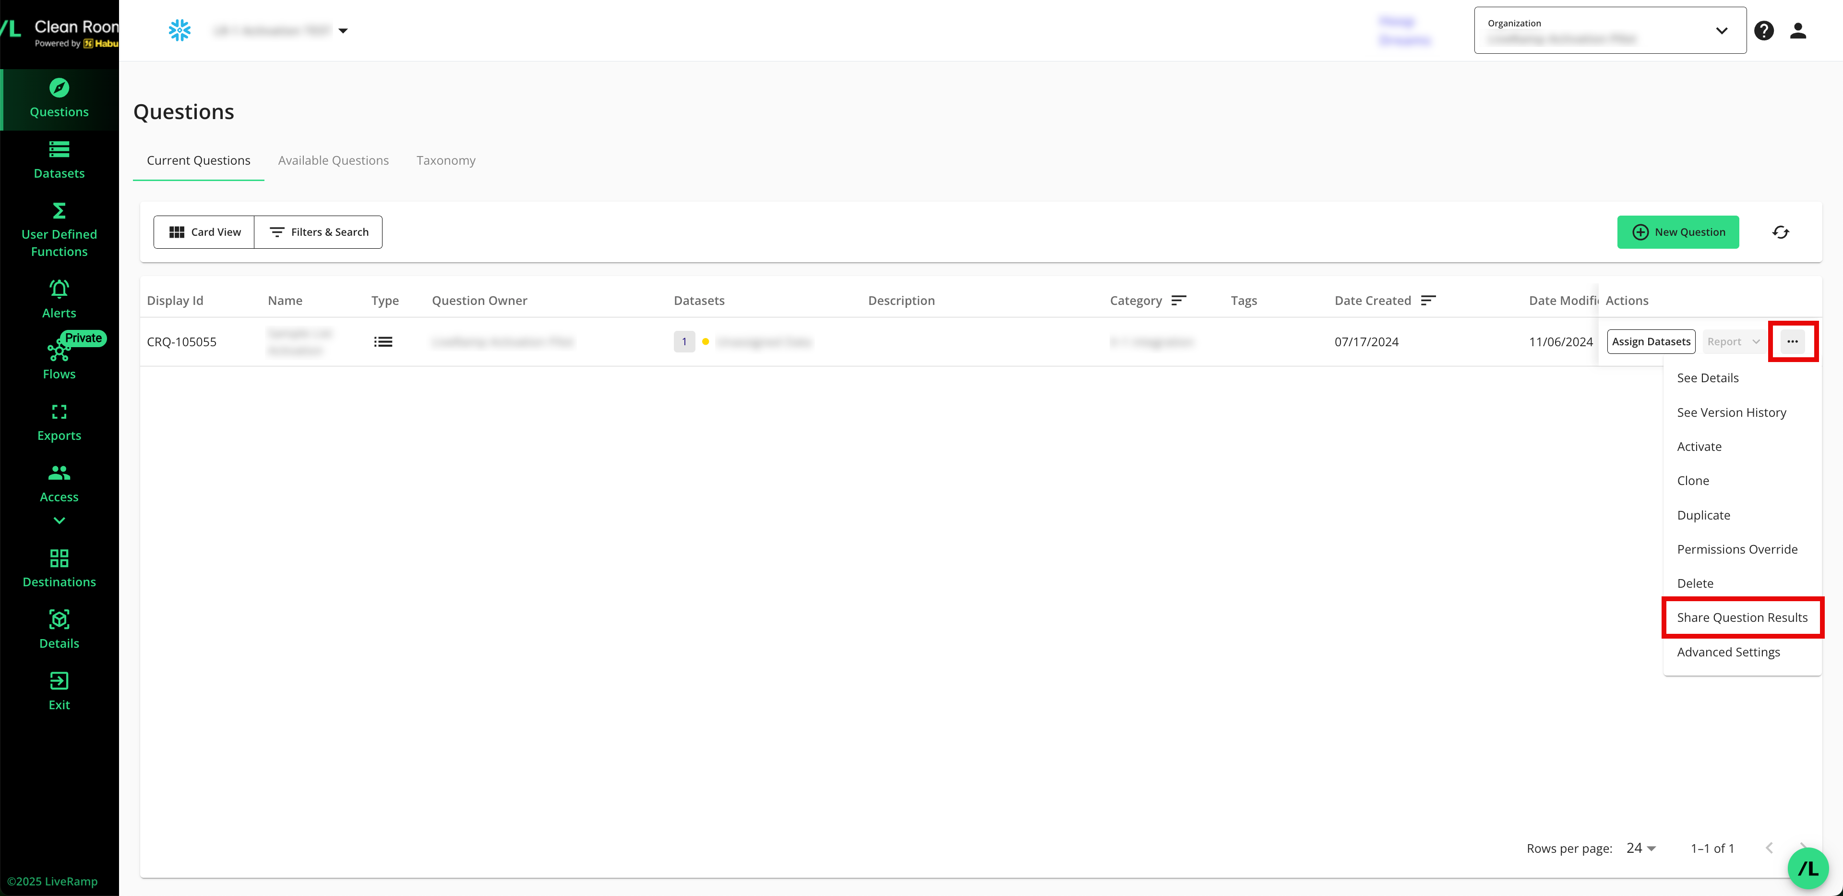Open the Datasets sidebar section
Image resolution: width=1843 pixels, height=896 pixels.
click(x=59, y=159)
